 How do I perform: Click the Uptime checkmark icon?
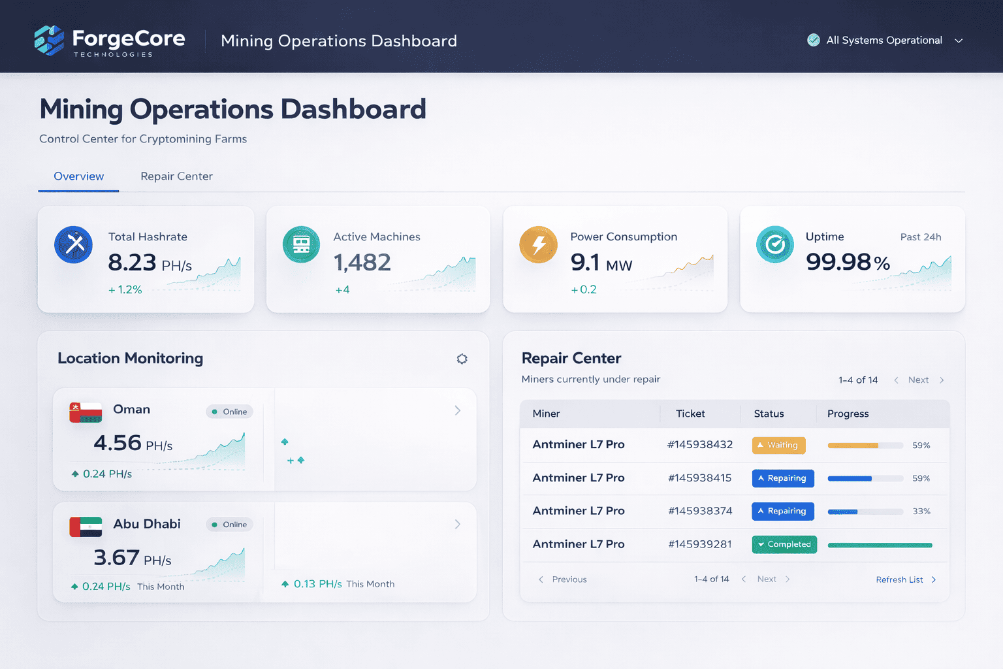pos(774,244)
